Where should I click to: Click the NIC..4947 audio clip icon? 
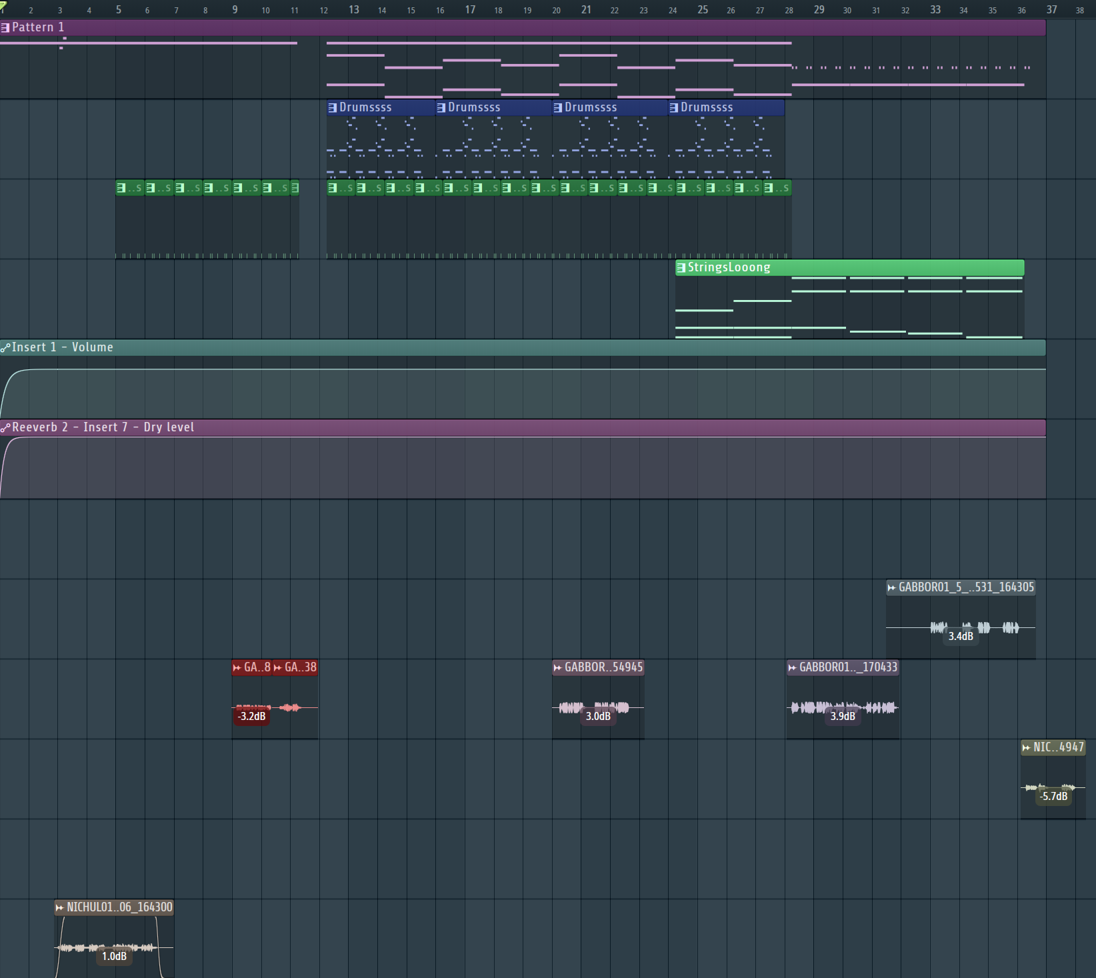point(1026,747)
